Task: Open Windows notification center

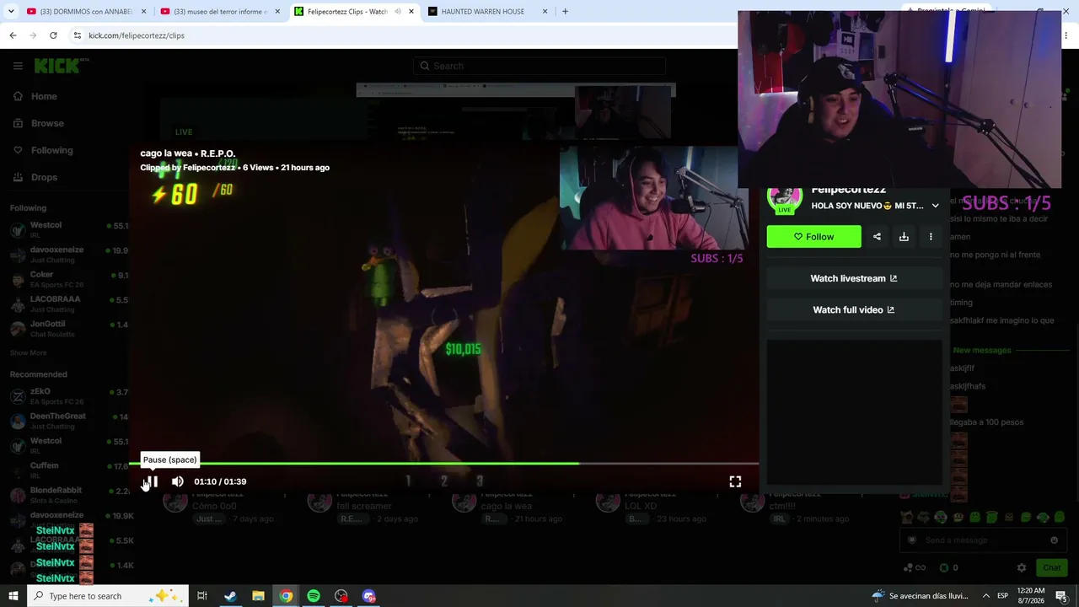Action: click(x=1061, y=596)
